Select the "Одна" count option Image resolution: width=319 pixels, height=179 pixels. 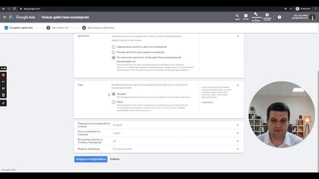(x=114, y=102)
